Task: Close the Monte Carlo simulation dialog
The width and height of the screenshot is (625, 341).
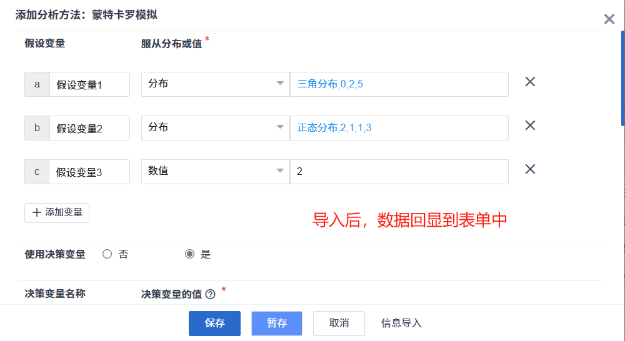Action: [x=609, y=19]
